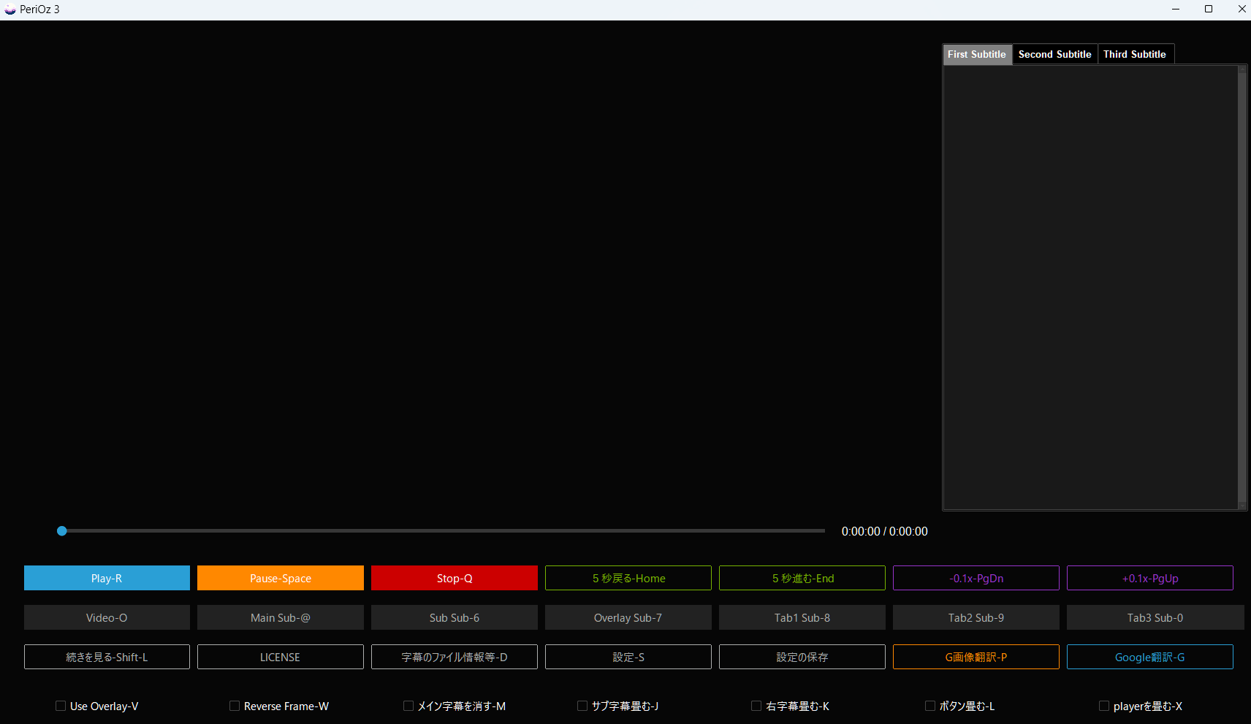Image resolution: width=1251 pixels, height=724 pixels.
Task: Click the blue Play-R button
Action: 107,578
